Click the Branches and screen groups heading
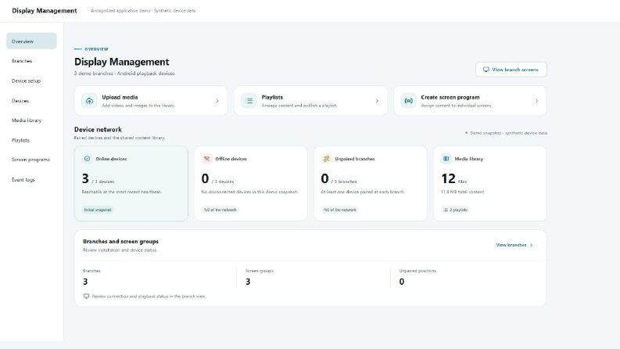 (120, 241)
